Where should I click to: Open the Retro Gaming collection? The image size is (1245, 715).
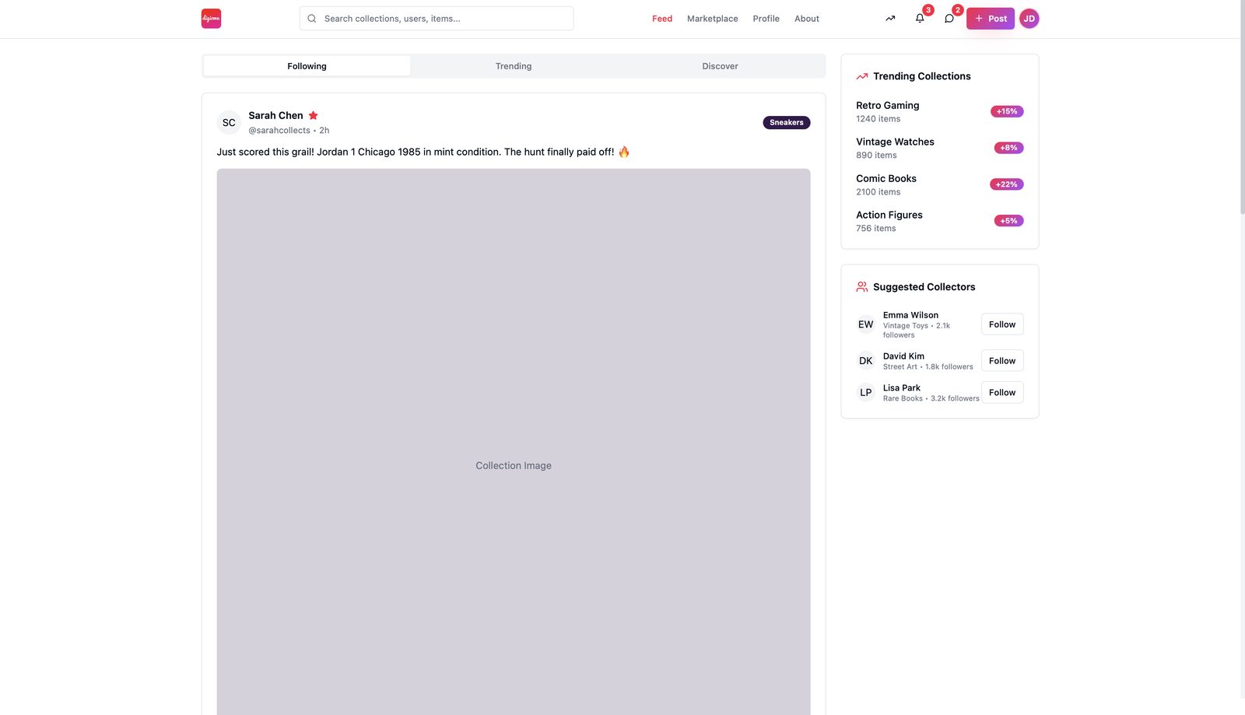click(888, 106)
